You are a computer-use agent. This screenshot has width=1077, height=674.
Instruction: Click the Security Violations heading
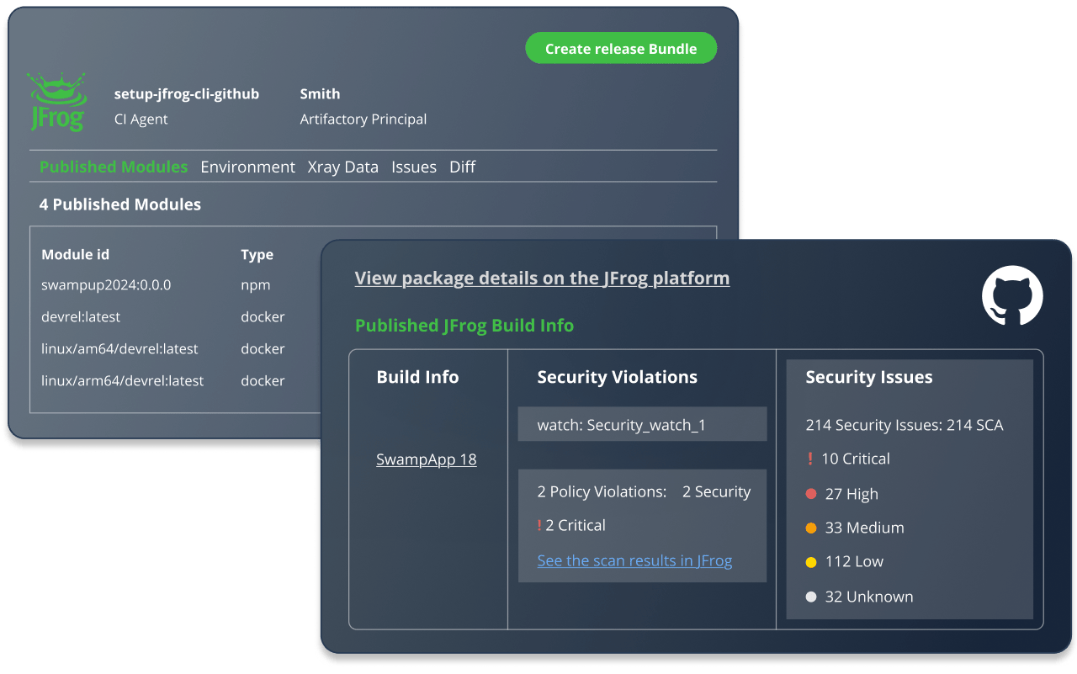click(x=618, y=377)
